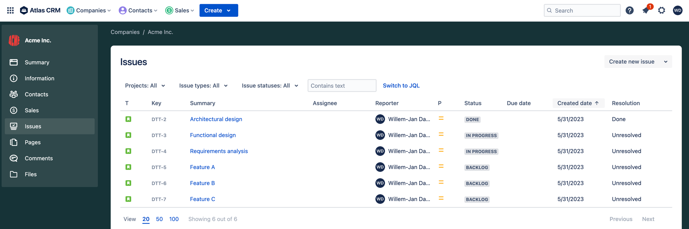The height and width of the screenshot is (229, 689).
Task: Click the Acme Inc. company logo
Action: pos(14,40)
